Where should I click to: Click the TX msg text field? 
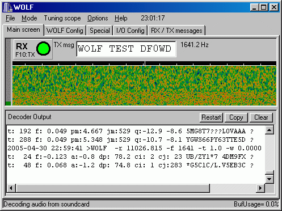coord(126,49)
